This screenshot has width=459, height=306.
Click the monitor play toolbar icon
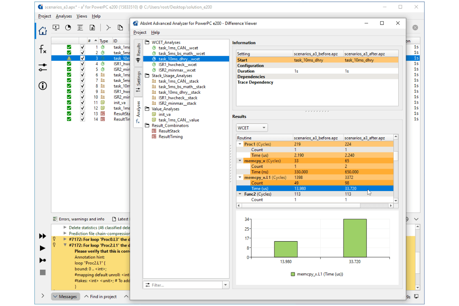(x=56, y=28)
